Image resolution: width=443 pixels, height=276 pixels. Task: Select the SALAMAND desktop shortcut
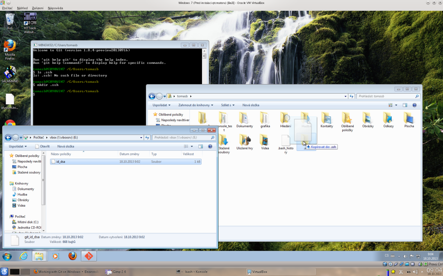coord(10,75)
